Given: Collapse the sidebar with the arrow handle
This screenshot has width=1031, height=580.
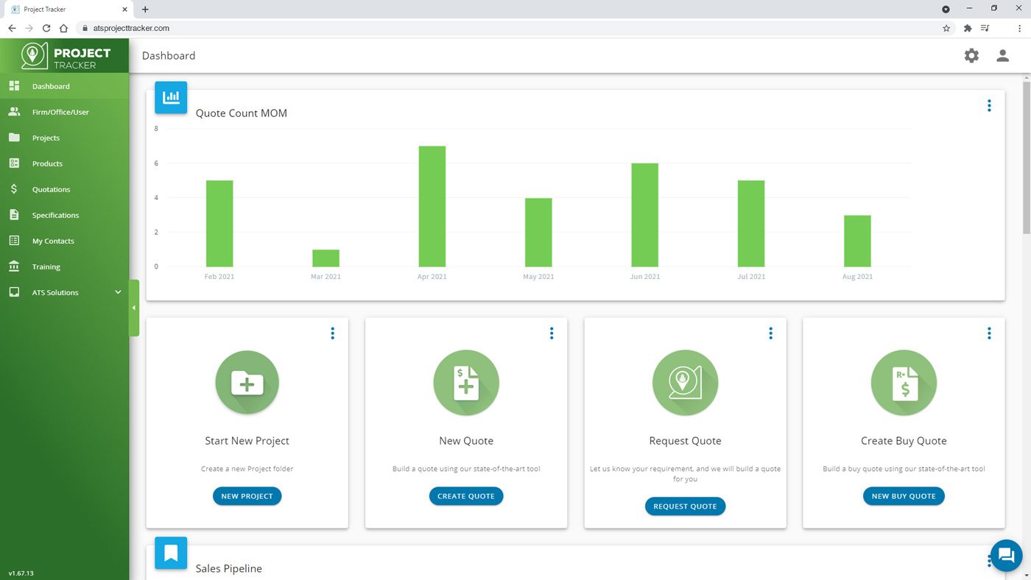Looking at the screenshot, I should [x=134, y=308].
